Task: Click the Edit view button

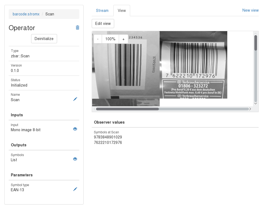Action: [x=103, y=24]
